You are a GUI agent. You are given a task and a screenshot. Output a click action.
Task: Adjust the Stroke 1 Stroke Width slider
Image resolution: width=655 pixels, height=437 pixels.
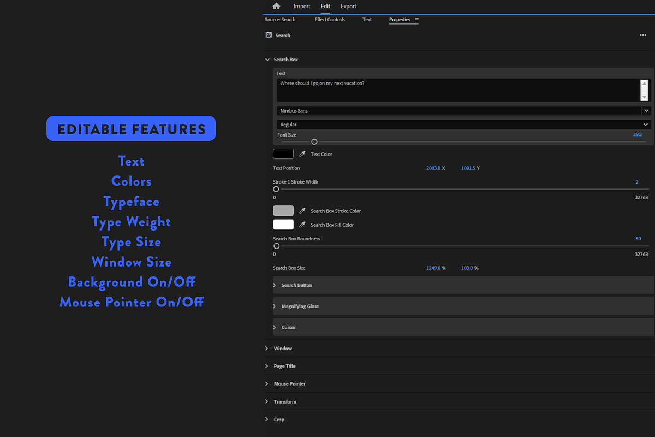276,189
